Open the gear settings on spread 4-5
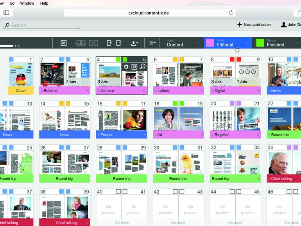The height and width of the screenshot is (226, 301). [126, 66]
